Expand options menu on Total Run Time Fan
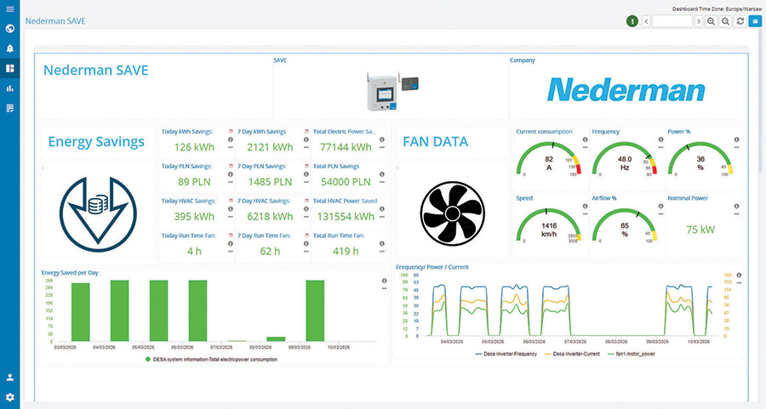The image size is (766, 409). click(382, 252)
